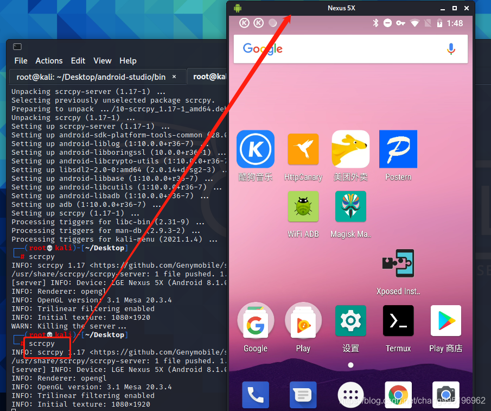Image resolution: width=491 pixels, height=411 pixels.
Task: Tap the Bluetooth status bar icon
Action: [x=375, y=23]
